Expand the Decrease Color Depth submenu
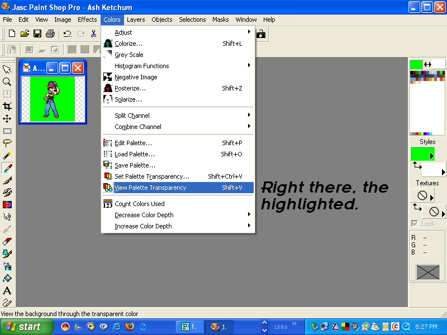This screenshot has width=447, height=335. (x=178, y=215)
